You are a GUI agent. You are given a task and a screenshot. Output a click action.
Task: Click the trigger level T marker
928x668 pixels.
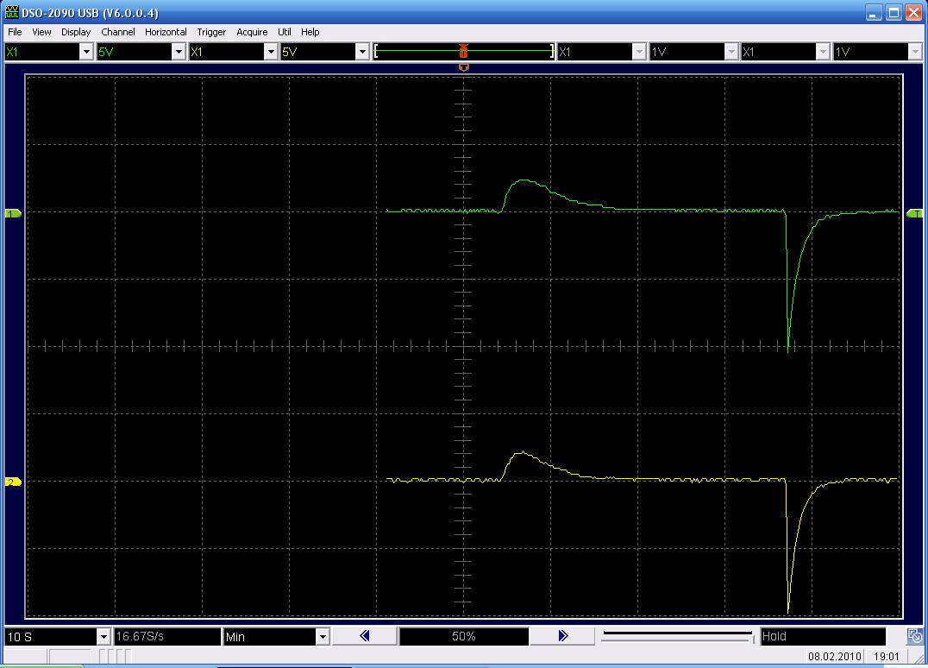pos(915,213)
